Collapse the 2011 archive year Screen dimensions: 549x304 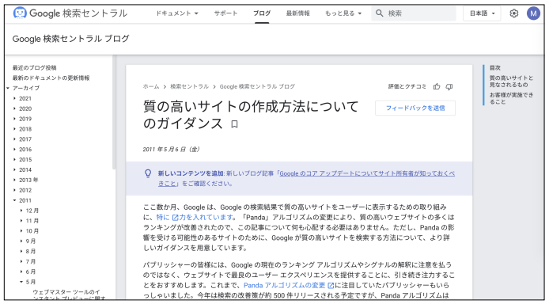[x=14, y=200]
